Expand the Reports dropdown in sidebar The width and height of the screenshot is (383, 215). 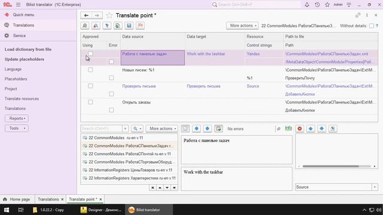pyautogui.click(x=17, y=118)
